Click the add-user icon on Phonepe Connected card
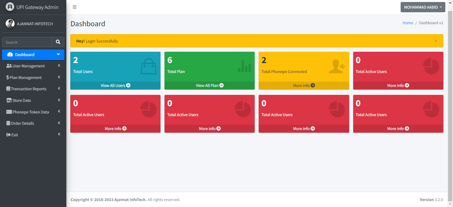The image size is (453, 207). [x=337, y=66]
